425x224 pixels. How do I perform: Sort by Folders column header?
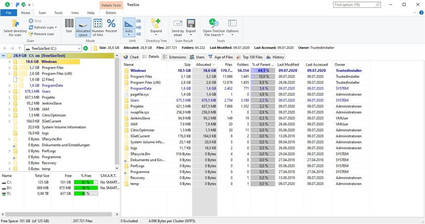[x=242, y=64]
